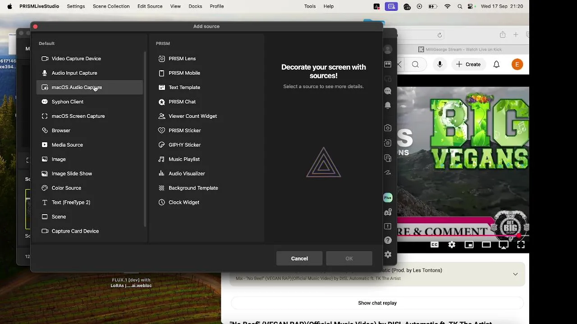The image size is (577, 324).
Task: Open macOS Control Center
Action: (x=471, y=6)
